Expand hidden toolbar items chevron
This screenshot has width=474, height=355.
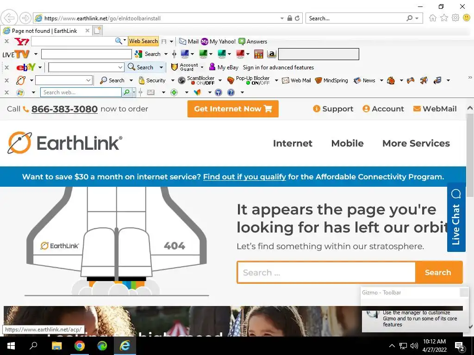pyautogui.click(x=470, y=78)
